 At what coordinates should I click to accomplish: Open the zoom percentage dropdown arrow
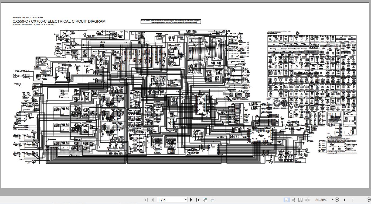[x=333, y=200]
